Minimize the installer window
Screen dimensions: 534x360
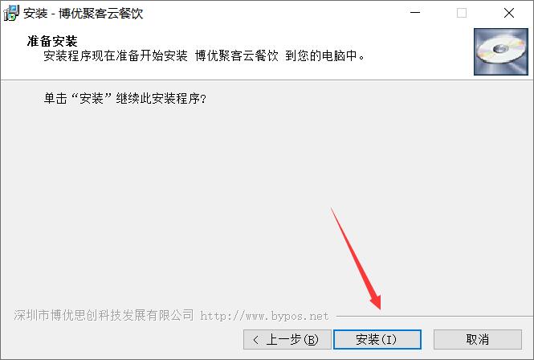pyautogui.click(x=415, y=13)
